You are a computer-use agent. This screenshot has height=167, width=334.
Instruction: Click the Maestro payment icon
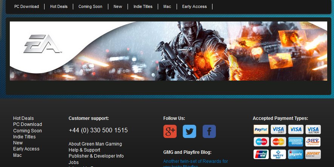pos(261,142)
